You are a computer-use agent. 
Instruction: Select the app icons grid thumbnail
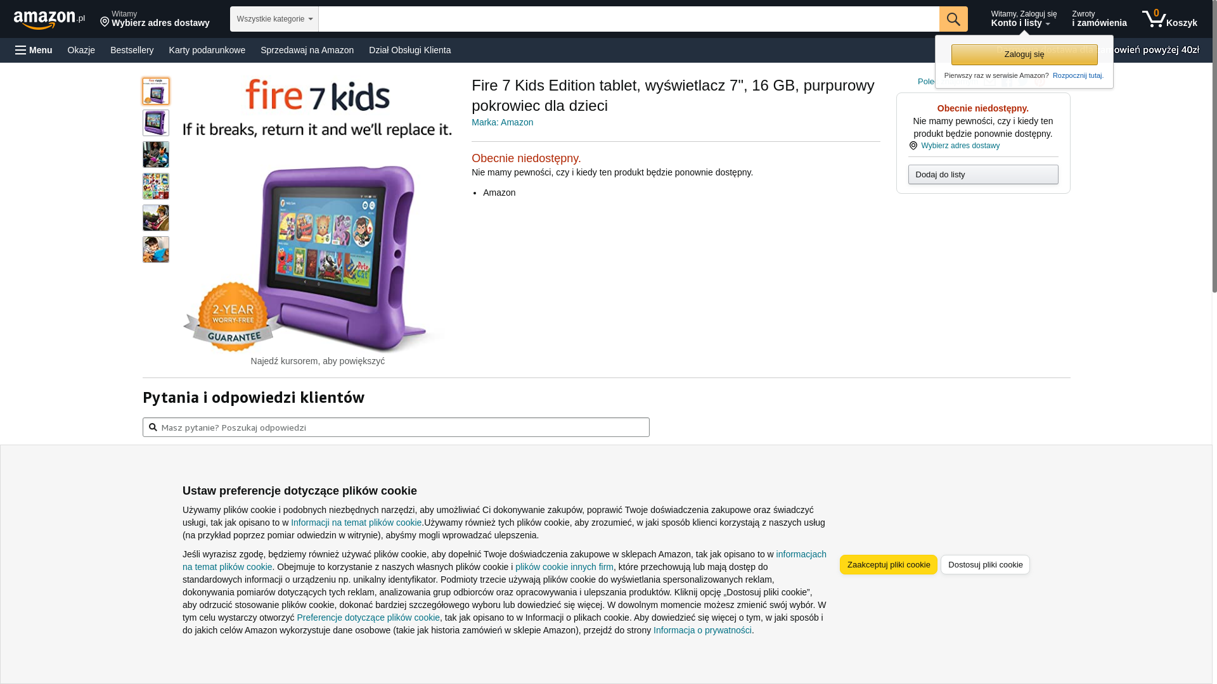pos(156,186)
